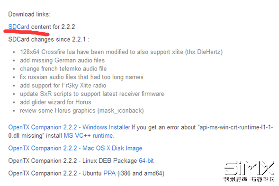The width and height of the screenshot is (279, 186).
Task: Click the 5iMX watermark logo
Action: [x=249, y=168]
